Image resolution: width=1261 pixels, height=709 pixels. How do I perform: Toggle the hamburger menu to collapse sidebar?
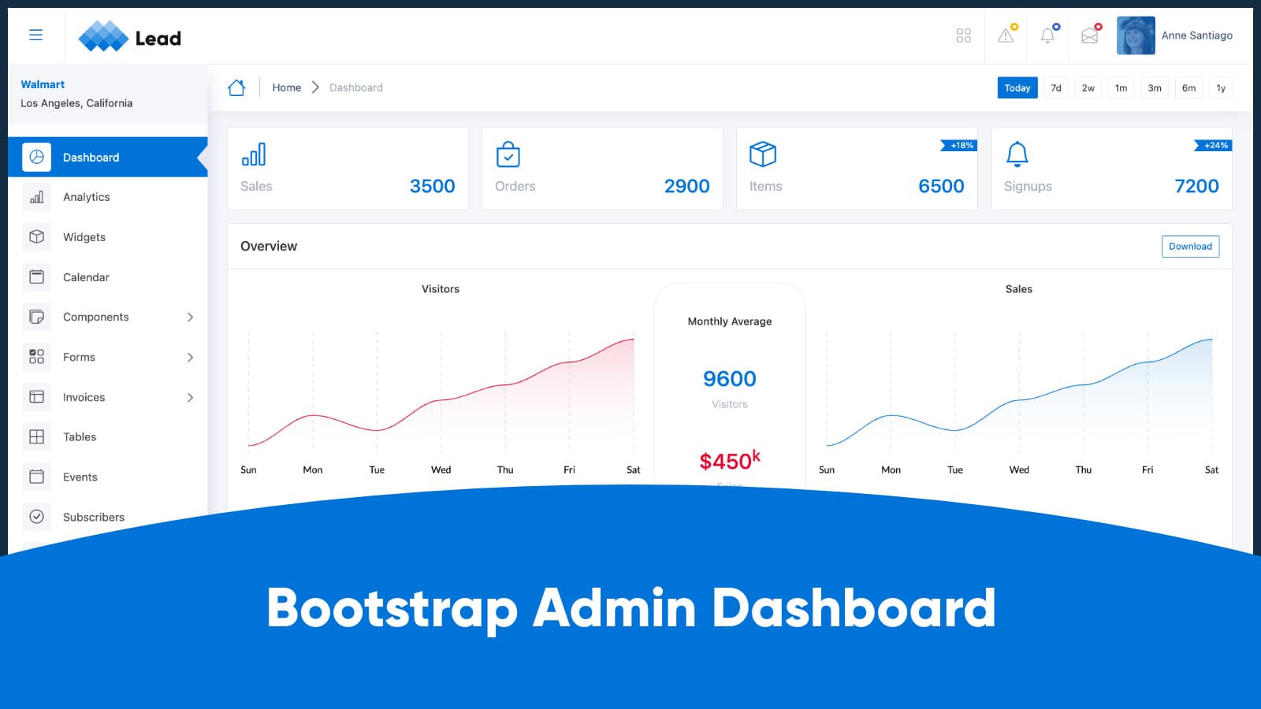point(35,35)
